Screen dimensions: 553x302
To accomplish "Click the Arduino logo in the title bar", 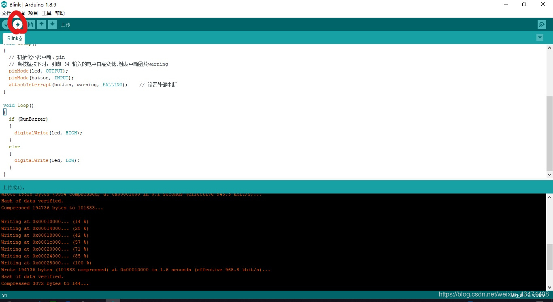I will point(4,4).
